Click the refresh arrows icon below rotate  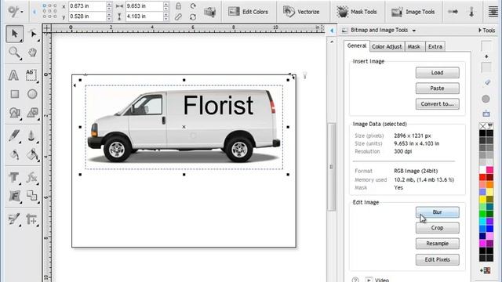(x=193, y=17)
